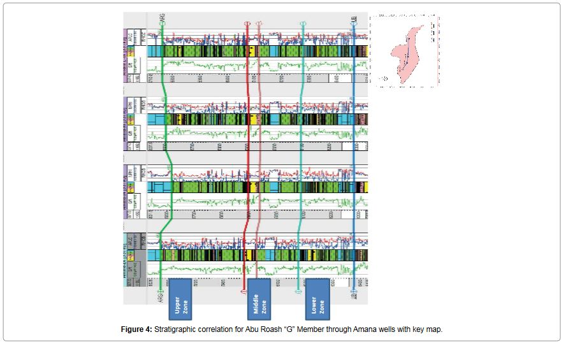Click the compass symbol on key map
Viewport: 566px width, 346px height.
coord(384,80)
